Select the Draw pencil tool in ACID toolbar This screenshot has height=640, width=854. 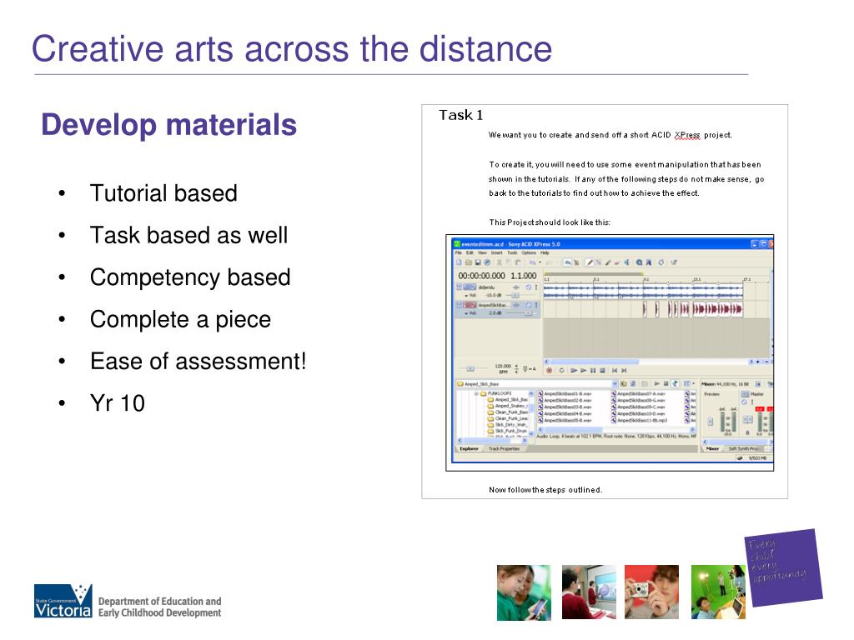click(590, 262)
